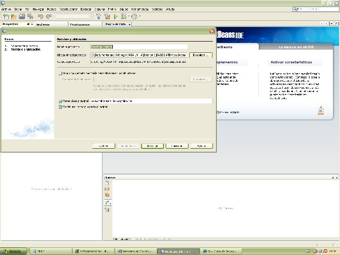The image size is (340, 255).
Task: Toggle the dedicated libraries folder checkbox
Action: coord(60,73)
